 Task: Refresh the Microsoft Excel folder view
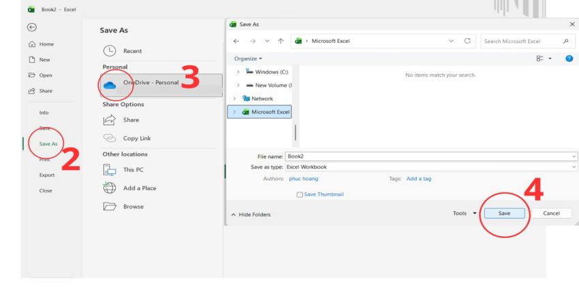pyautogui.click(x=467, y=41)
